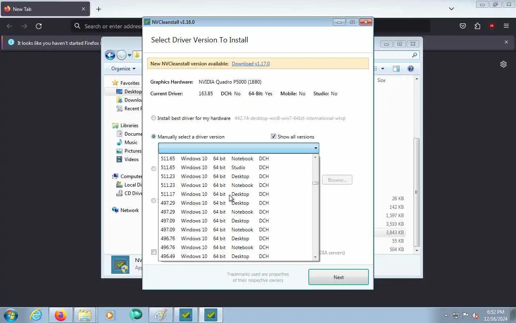The height and width of the screenshot is (323, 516).
Task: Open Firefox Pocket save icon
Action: point(463,26)
